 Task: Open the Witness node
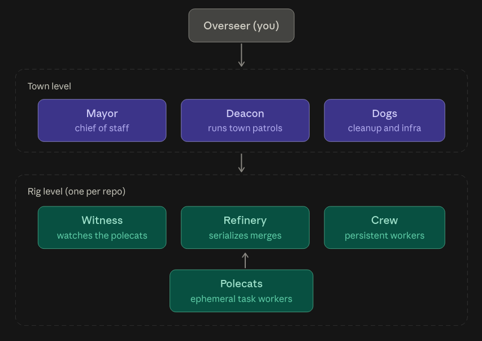click(x=102, y=227)
